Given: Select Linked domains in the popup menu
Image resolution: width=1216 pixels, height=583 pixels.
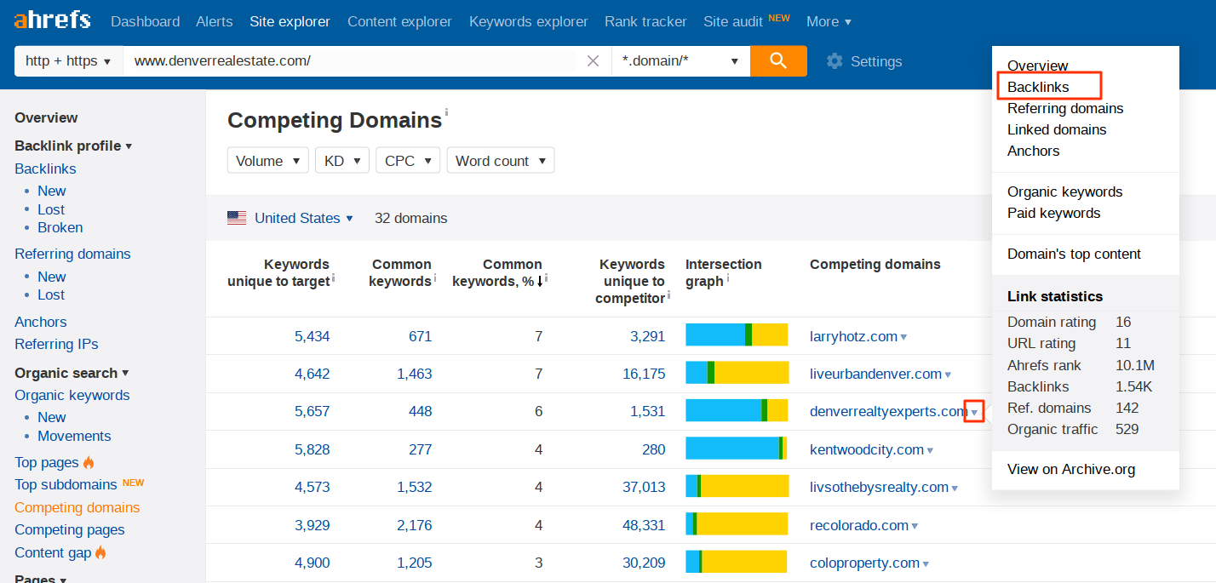Looking at the screenshot, I should (x=1057, y=129).
